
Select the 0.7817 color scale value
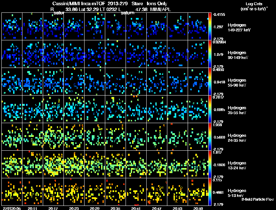(x=218, y=97)
